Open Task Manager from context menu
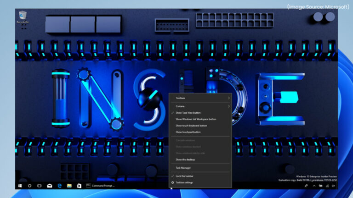 (x=200, y=168)
